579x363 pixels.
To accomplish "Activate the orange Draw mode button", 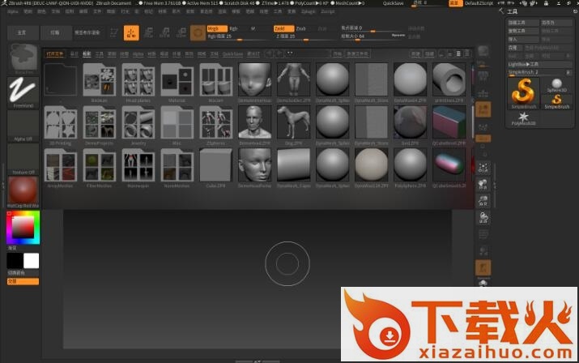I will click(x=131, y=33).
